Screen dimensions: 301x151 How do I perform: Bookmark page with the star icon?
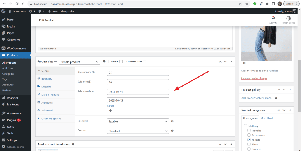247,4
